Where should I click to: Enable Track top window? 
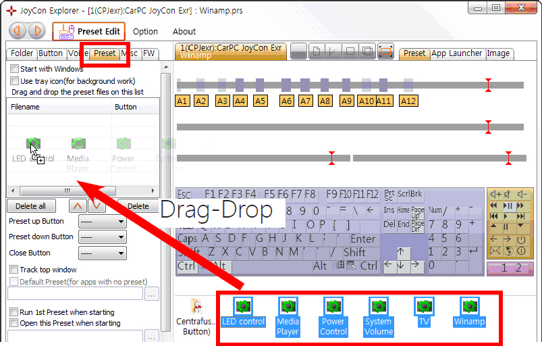[x=13, y=269]
